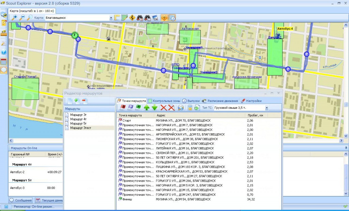Remove route with red minus icon
This screenshot has width=349, height=211.
click(x=85, y=101)
